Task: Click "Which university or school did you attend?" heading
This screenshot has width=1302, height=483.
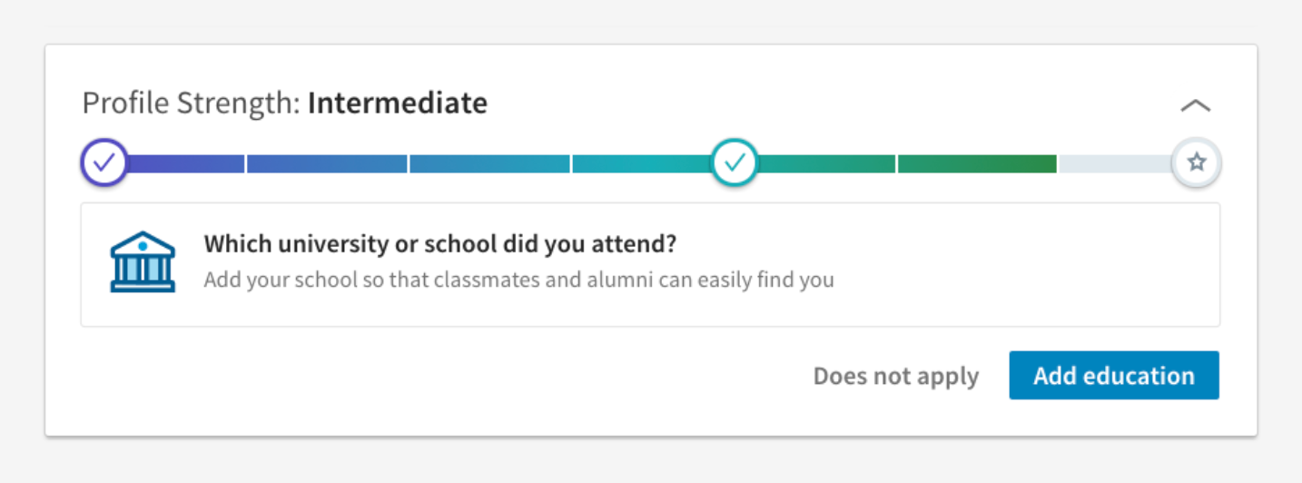Action: pos(440,244)
